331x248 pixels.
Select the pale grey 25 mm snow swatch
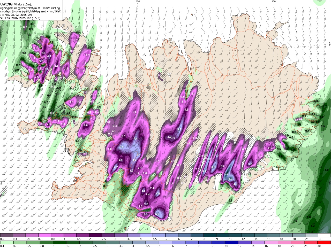point(311,235)
